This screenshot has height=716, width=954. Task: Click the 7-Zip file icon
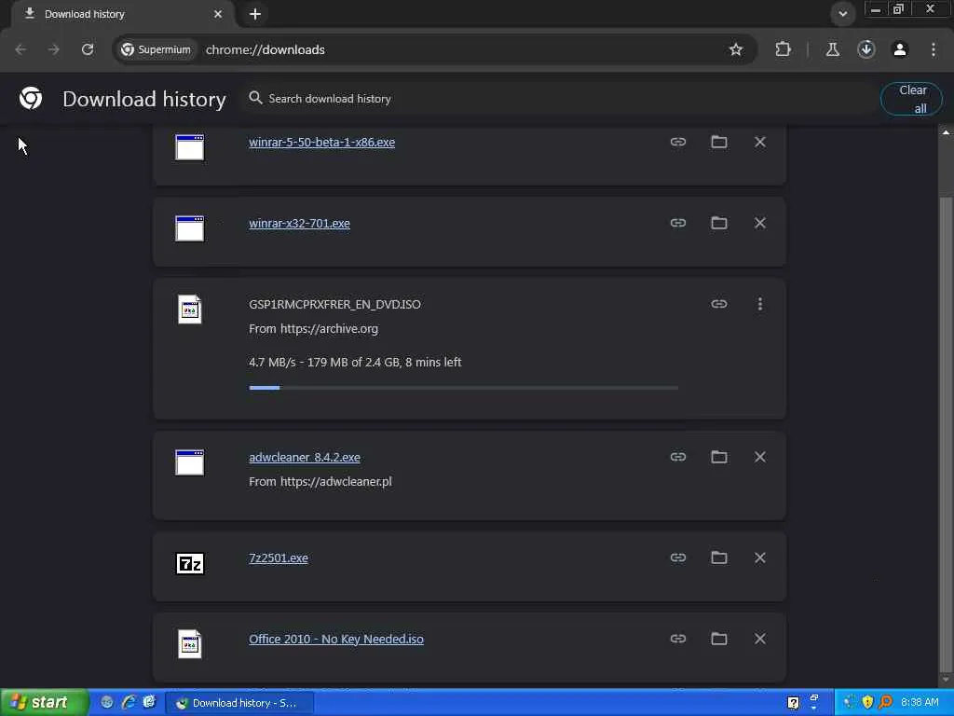coord(190,564)
